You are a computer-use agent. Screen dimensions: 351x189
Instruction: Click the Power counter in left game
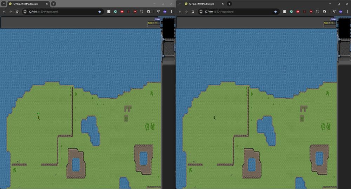(x=154, y=23)
